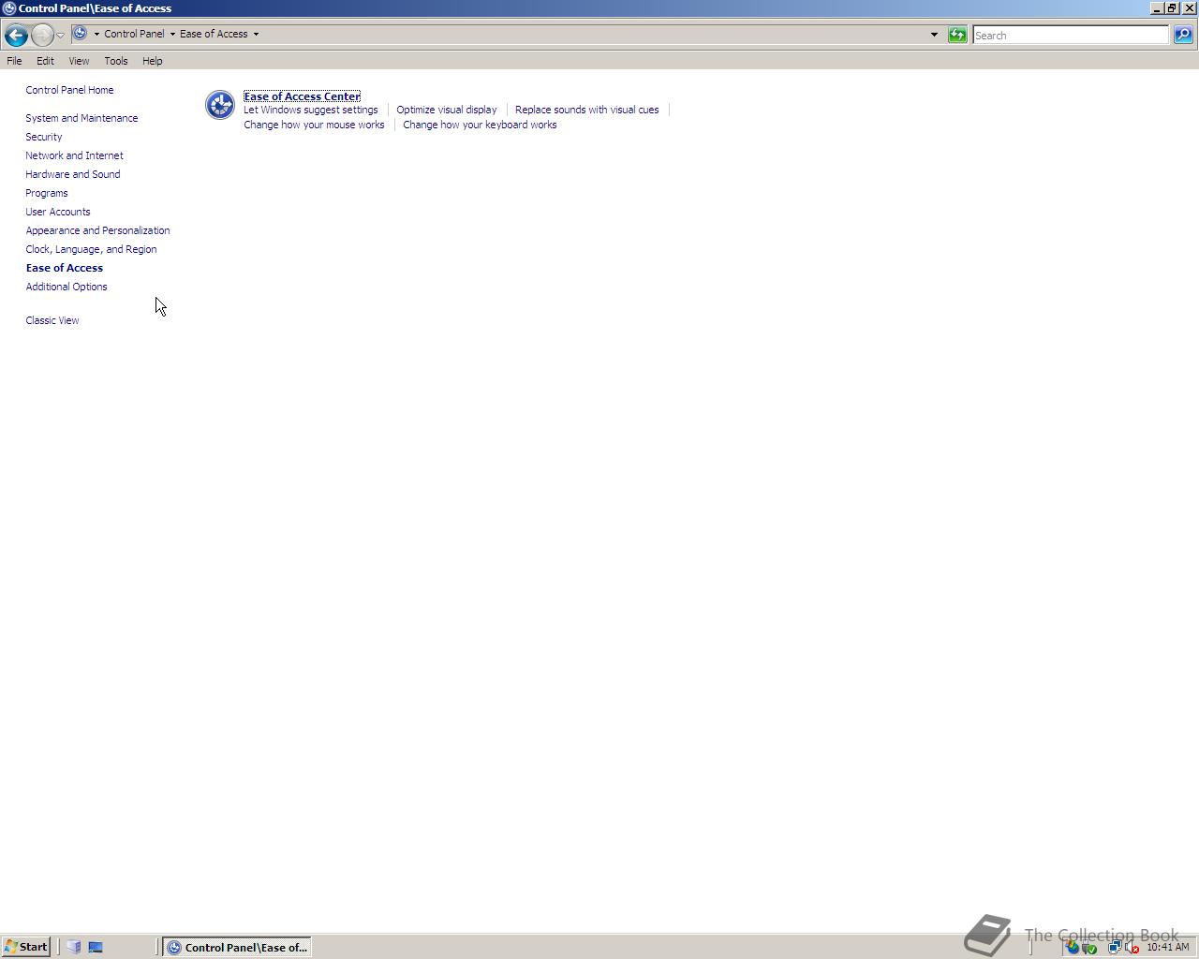Open Hardware and Sound category
The height and width of the screenshot is (959, 1199).
pyautogui.click(x=73, y=174)
